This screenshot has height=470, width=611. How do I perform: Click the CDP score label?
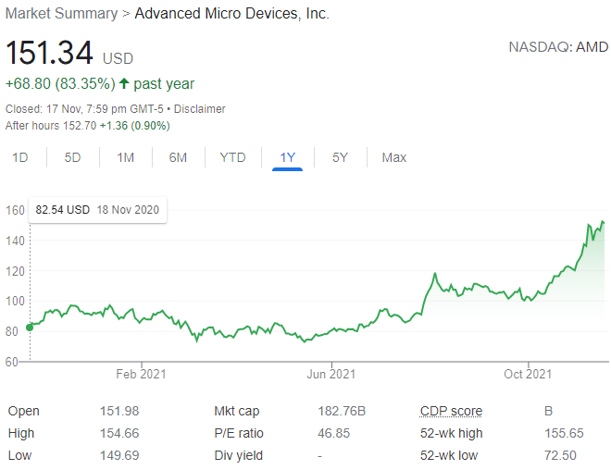[x=451, y=411]
